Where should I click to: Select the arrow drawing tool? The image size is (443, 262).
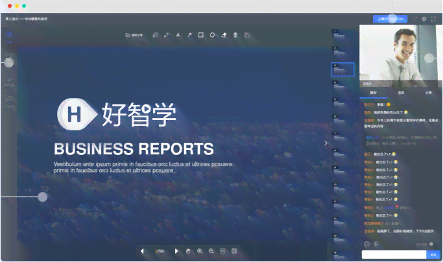pos(189,35)
